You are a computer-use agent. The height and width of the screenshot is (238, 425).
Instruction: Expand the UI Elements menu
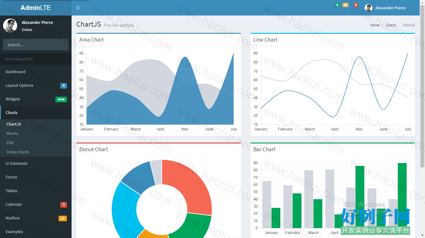pyautogui.click(x=36, y=163)
